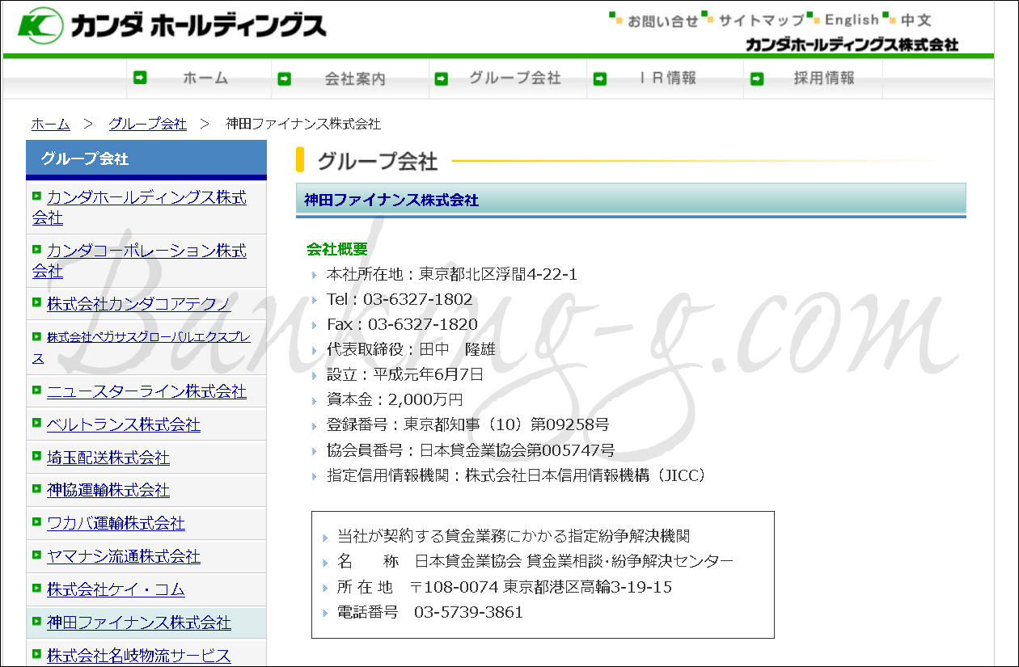Open 神田ファイナンス株式会社 sidebar link
The image size is (1019, 667).
[x=138, y=623]
